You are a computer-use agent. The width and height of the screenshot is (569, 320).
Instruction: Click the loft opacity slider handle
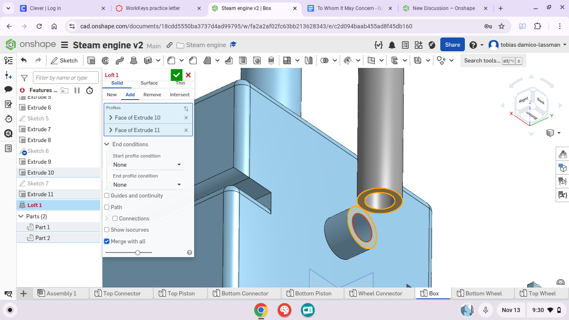click(x=137, y=252)
